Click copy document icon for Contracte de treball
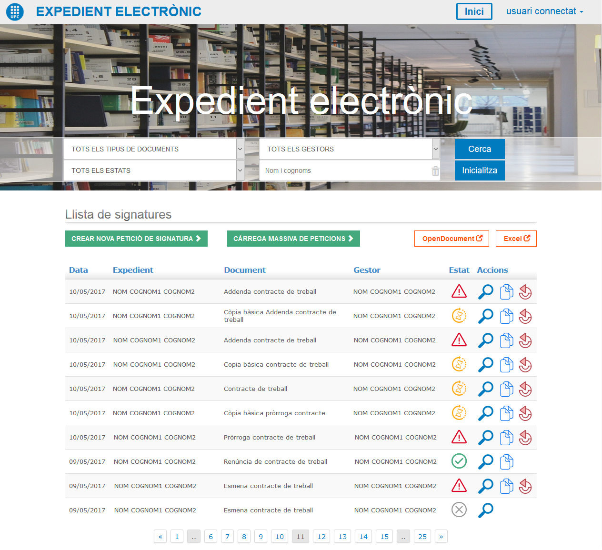The height and width of the screenshot is (550, 602). coord(506,389)
